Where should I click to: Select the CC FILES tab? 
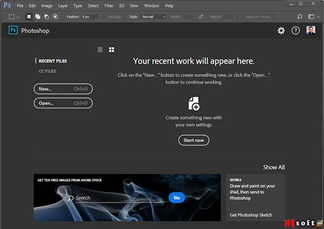click(47, 71)
